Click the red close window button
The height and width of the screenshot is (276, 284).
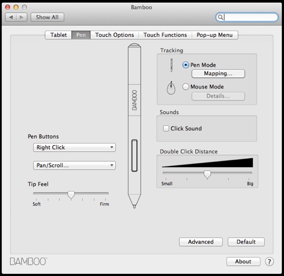click(x=8, y=7)
